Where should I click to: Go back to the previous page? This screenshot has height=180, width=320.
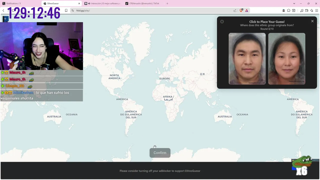point(3,10)
